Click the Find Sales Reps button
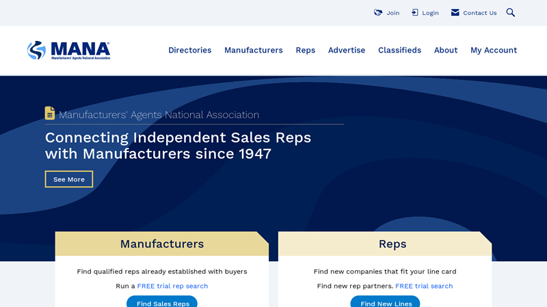Screen dimensions: 547x307 coord(162,302)
